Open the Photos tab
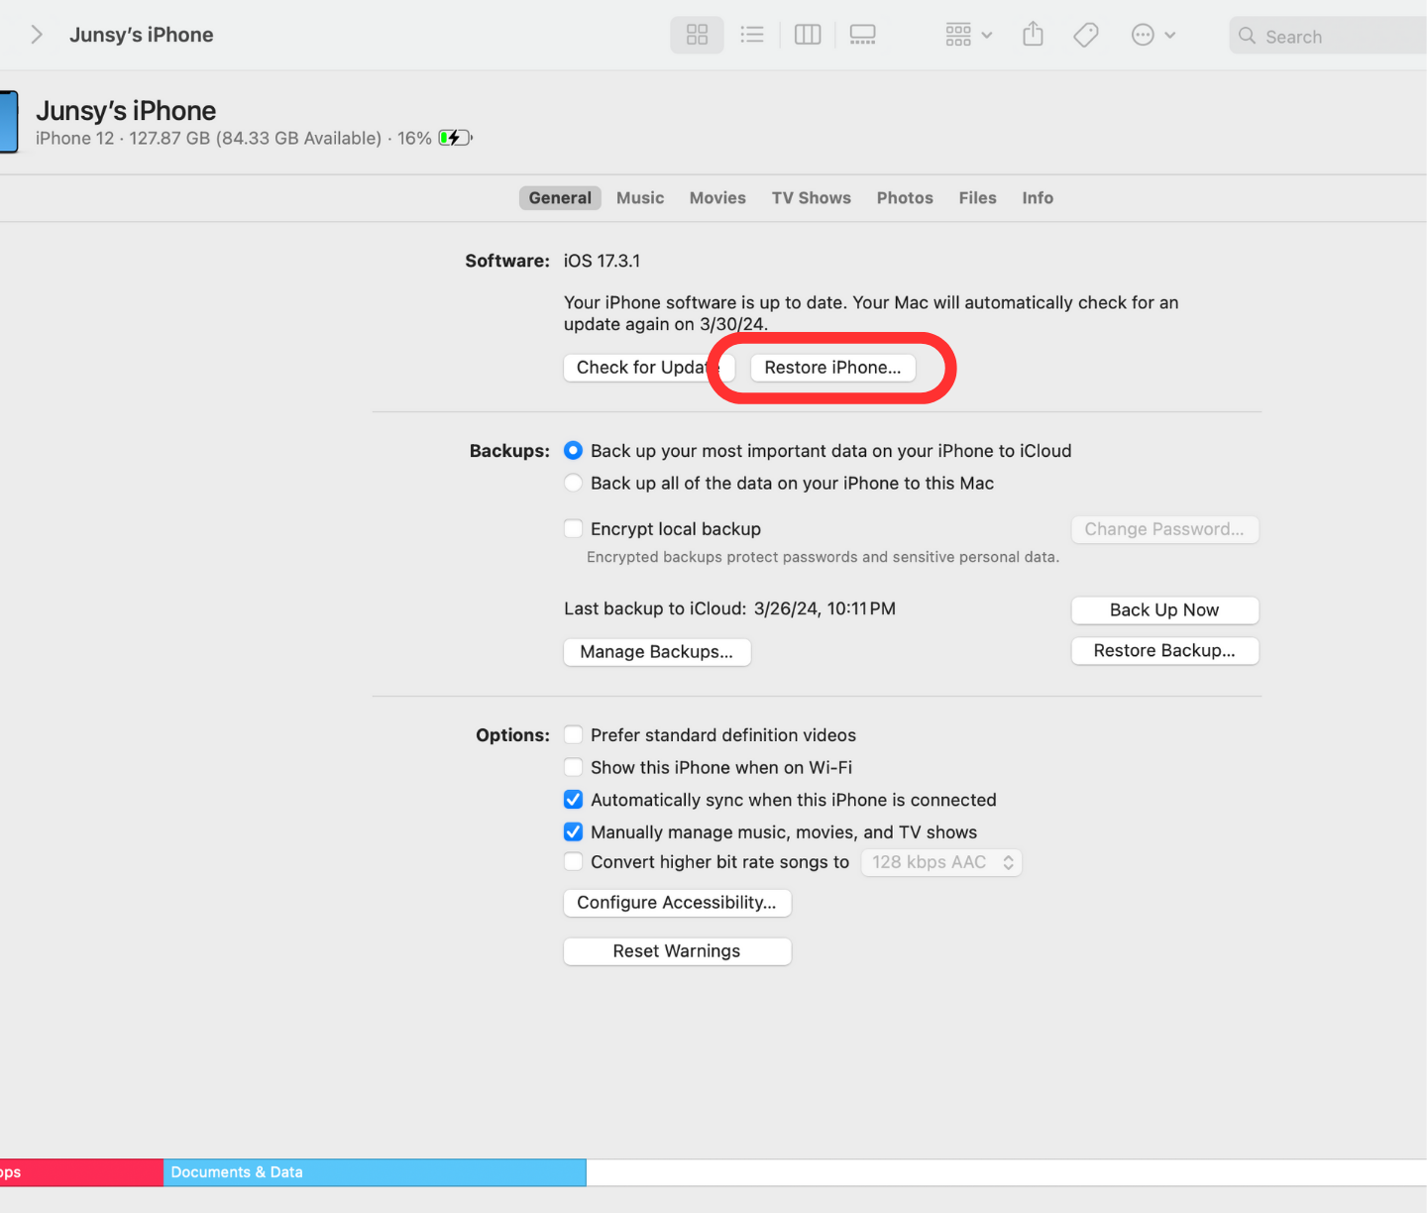The height and width of the screenshot is (1213, 1427). [905, 198]
